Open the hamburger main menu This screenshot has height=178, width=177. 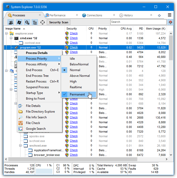pyautogui.click(x=169, y=15)
